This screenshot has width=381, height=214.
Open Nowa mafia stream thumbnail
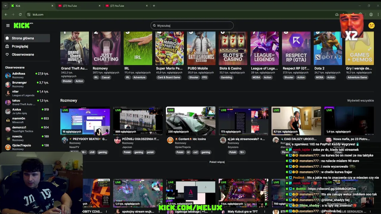(349, 121)
